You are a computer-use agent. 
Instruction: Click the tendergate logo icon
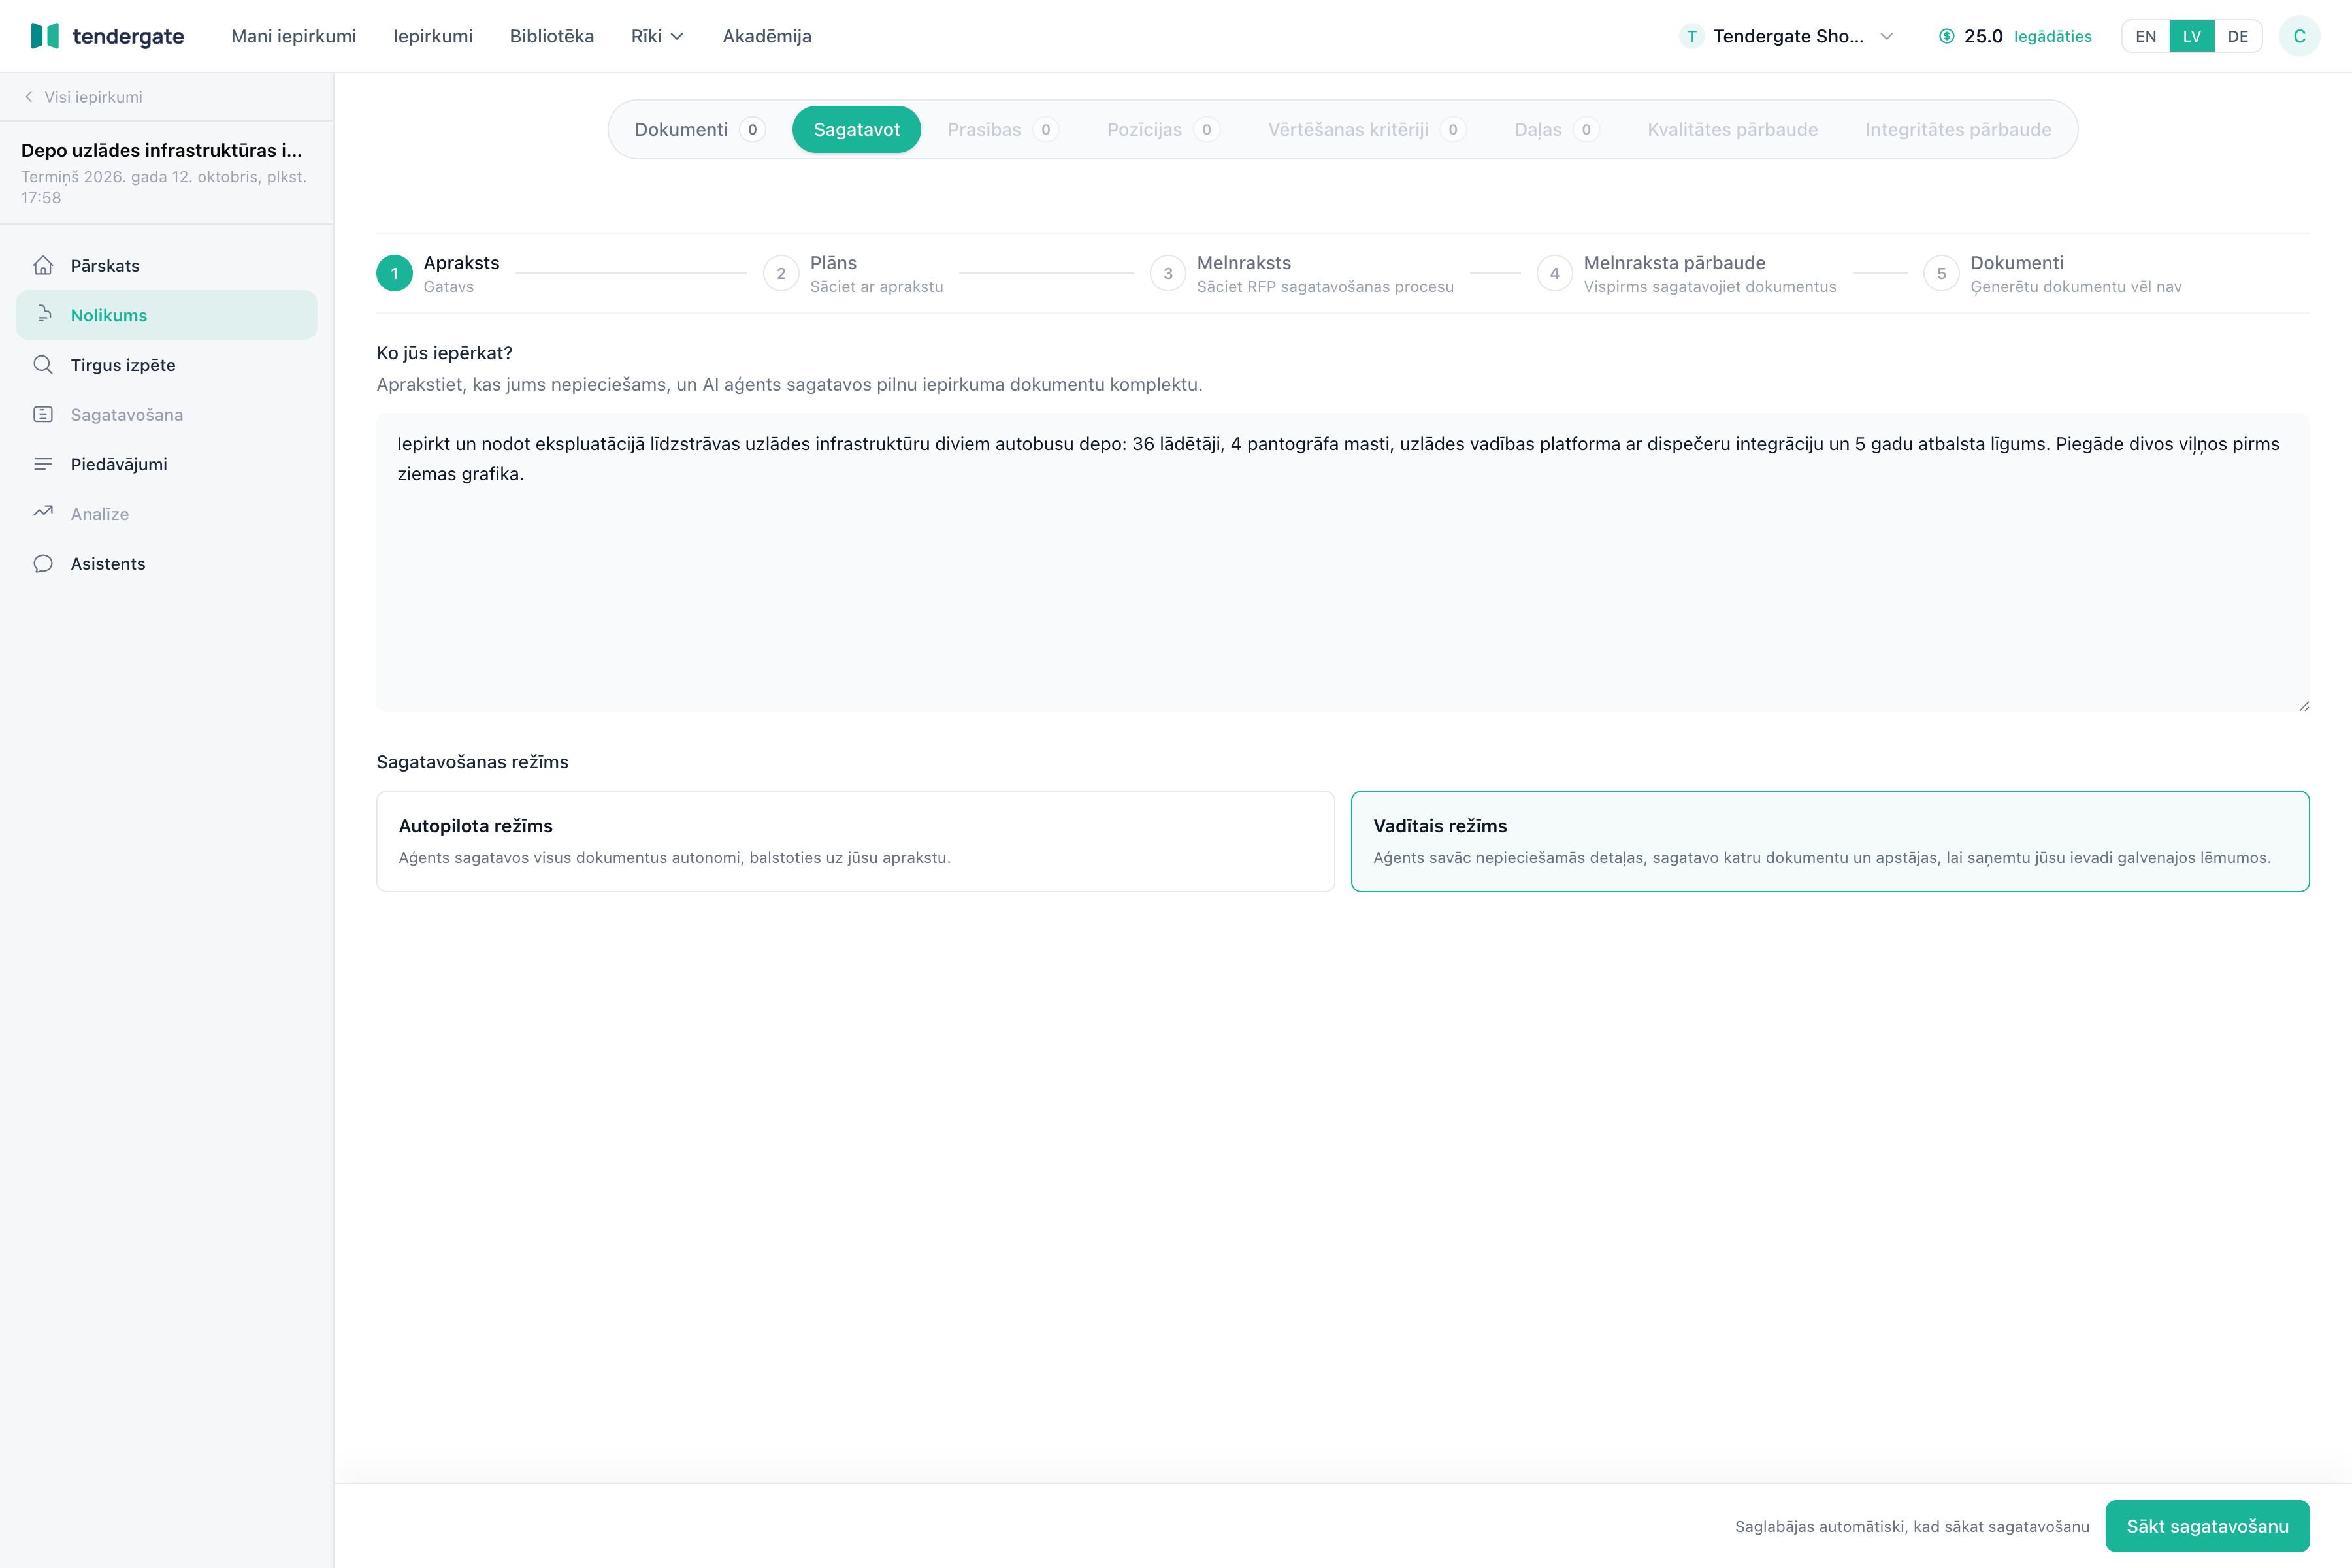point(45,36)
